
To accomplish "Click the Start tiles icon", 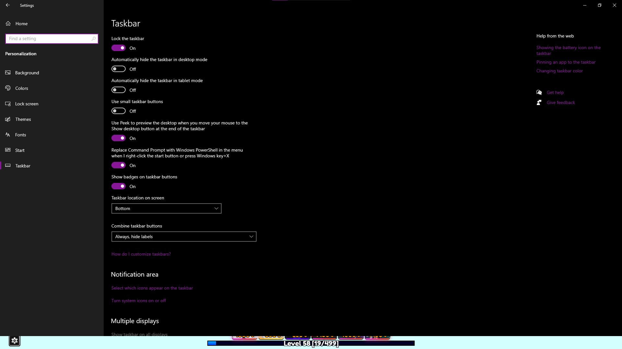I will tap(8, 150).
